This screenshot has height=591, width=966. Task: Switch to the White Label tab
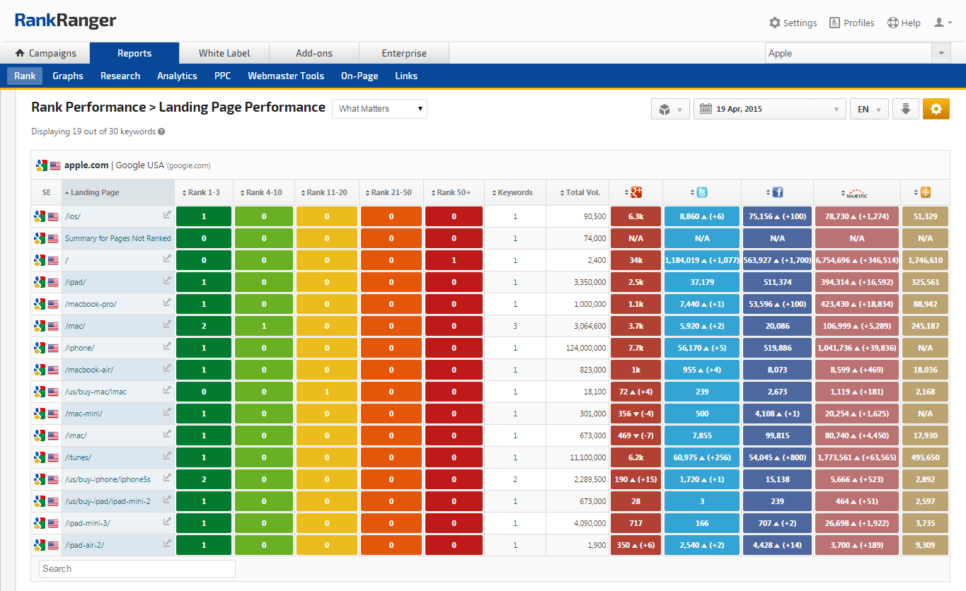(x=224, y=53)
